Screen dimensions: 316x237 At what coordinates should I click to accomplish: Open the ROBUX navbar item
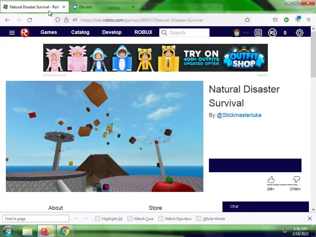143,32
